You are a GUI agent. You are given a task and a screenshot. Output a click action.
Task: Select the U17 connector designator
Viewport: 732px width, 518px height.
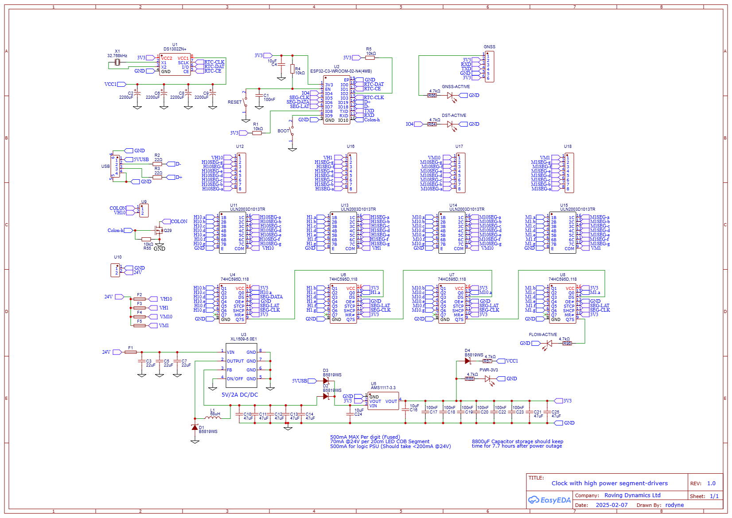coord(459,147)
